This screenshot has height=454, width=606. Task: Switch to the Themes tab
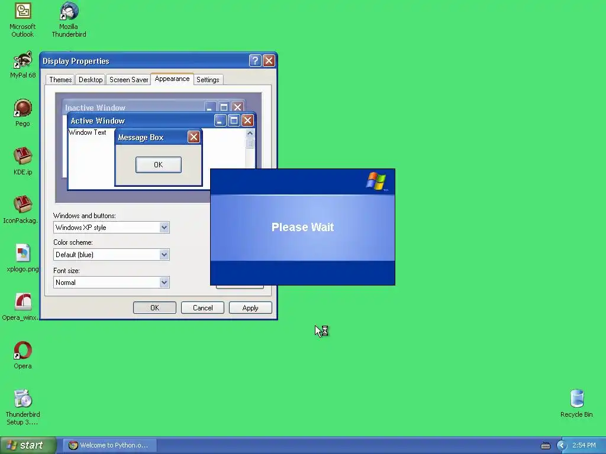60,80
